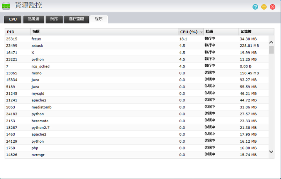Click the green Resource Monitor app icon

[6, 6]
